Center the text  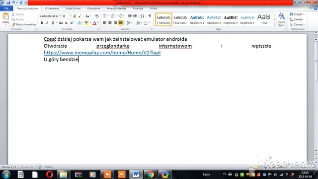[x=110, y=23]
